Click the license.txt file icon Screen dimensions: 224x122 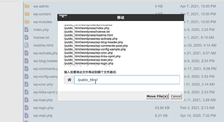pos(27,37)
